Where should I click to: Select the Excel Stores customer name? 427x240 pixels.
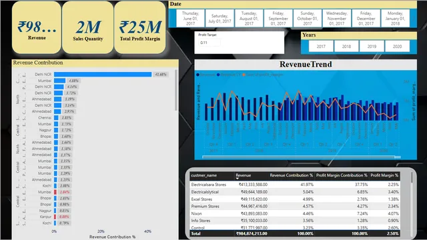click(x=201, y=199)
